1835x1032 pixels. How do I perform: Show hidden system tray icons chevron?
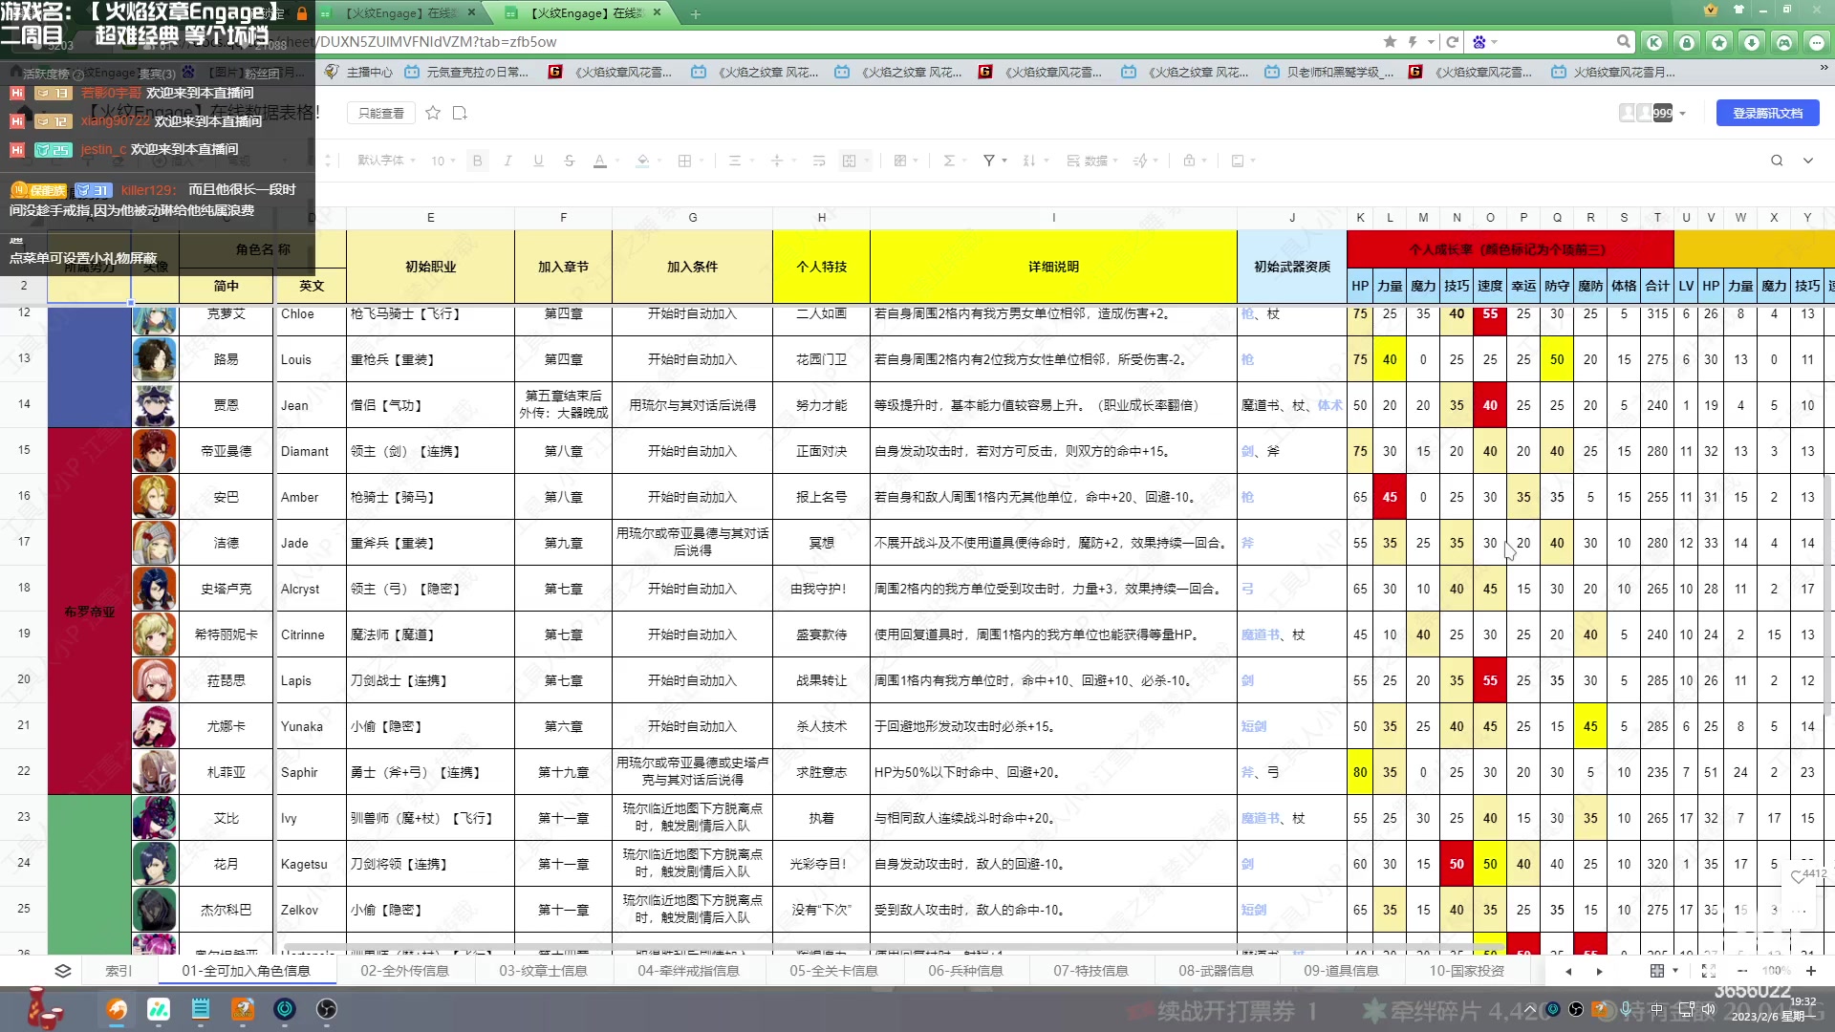1530,1009
